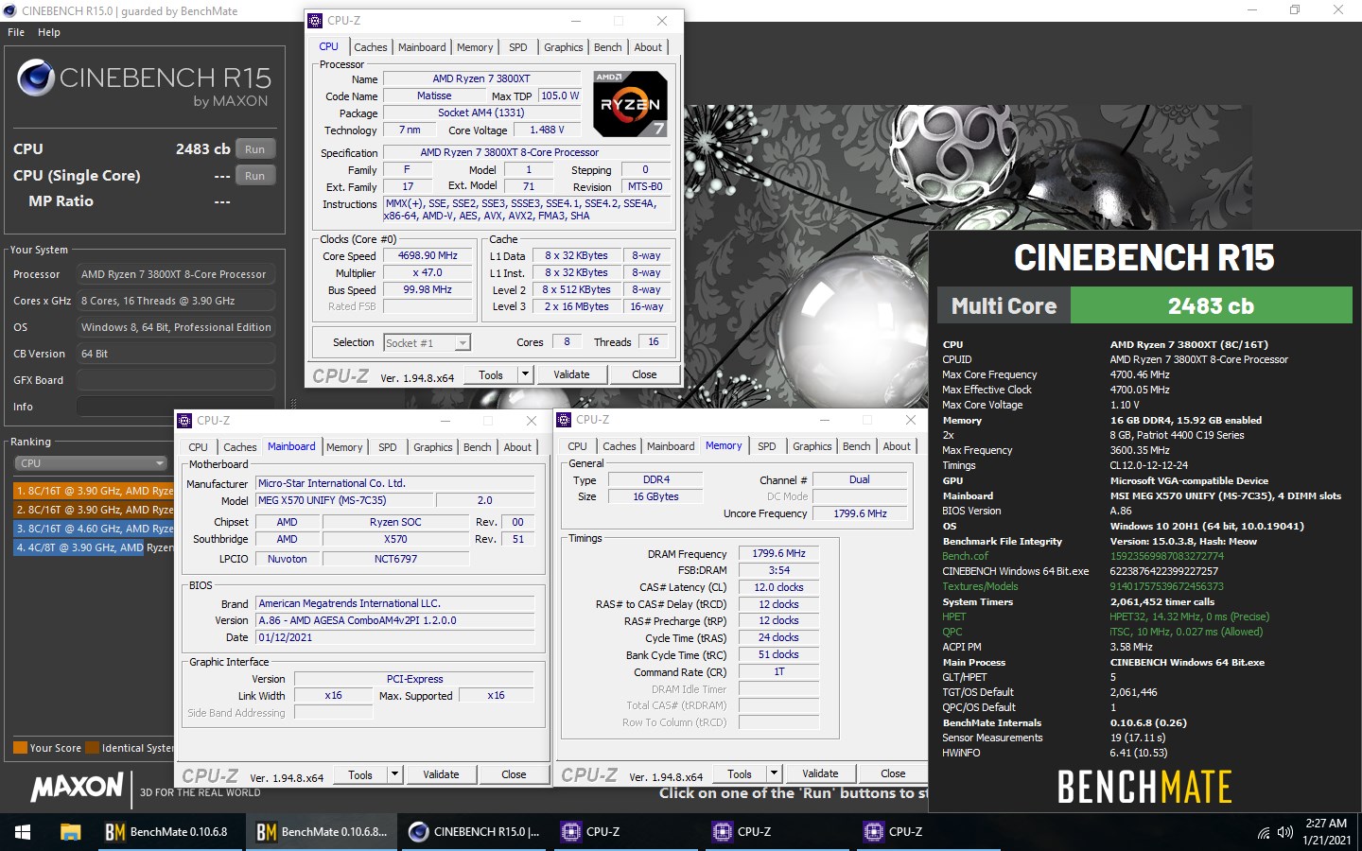Click the Core Speed value 4698.90 MHz
The width and height of the screenshot is (1362, 851).
[428, 256]
